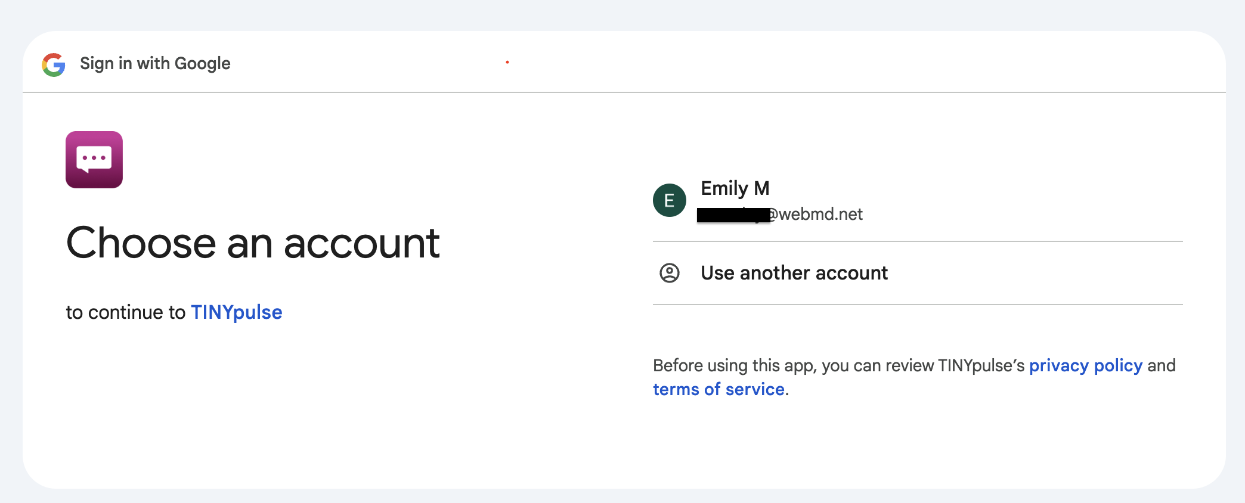This screenshot has width=1245, height=503.
Task: Click "TINYpulse's" in the review notice sentence
Action: [x=981, y=365]
